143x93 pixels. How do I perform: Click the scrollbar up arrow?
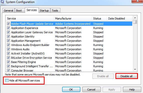pos(135,18)
